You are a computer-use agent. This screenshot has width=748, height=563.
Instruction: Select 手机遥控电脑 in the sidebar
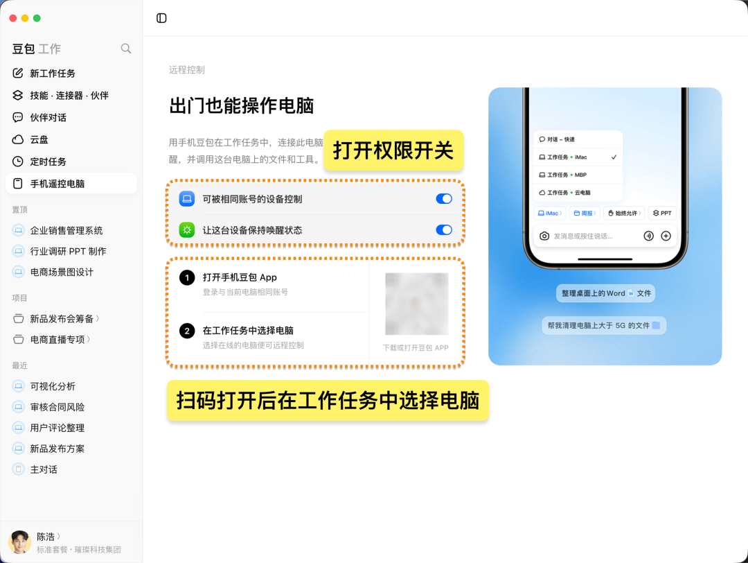[71, 183]
